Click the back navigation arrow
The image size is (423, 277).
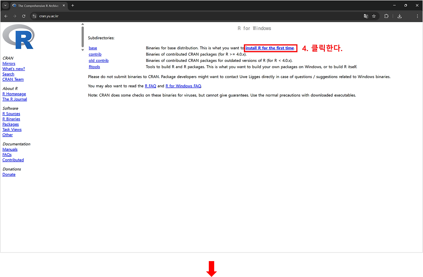click(6, 16)
